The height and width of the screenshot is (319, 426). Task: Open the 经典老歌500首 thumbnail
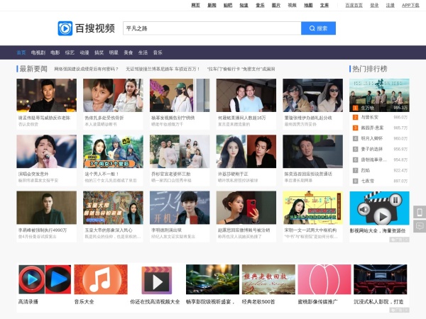[x=268, y=279]
